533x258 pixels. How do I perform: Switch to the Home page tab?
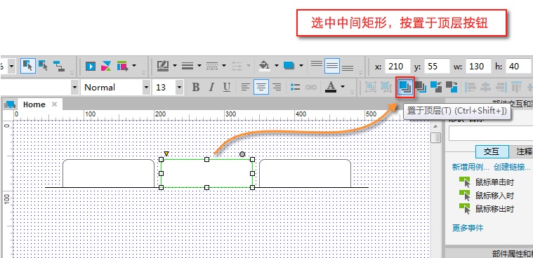point(34,104)
